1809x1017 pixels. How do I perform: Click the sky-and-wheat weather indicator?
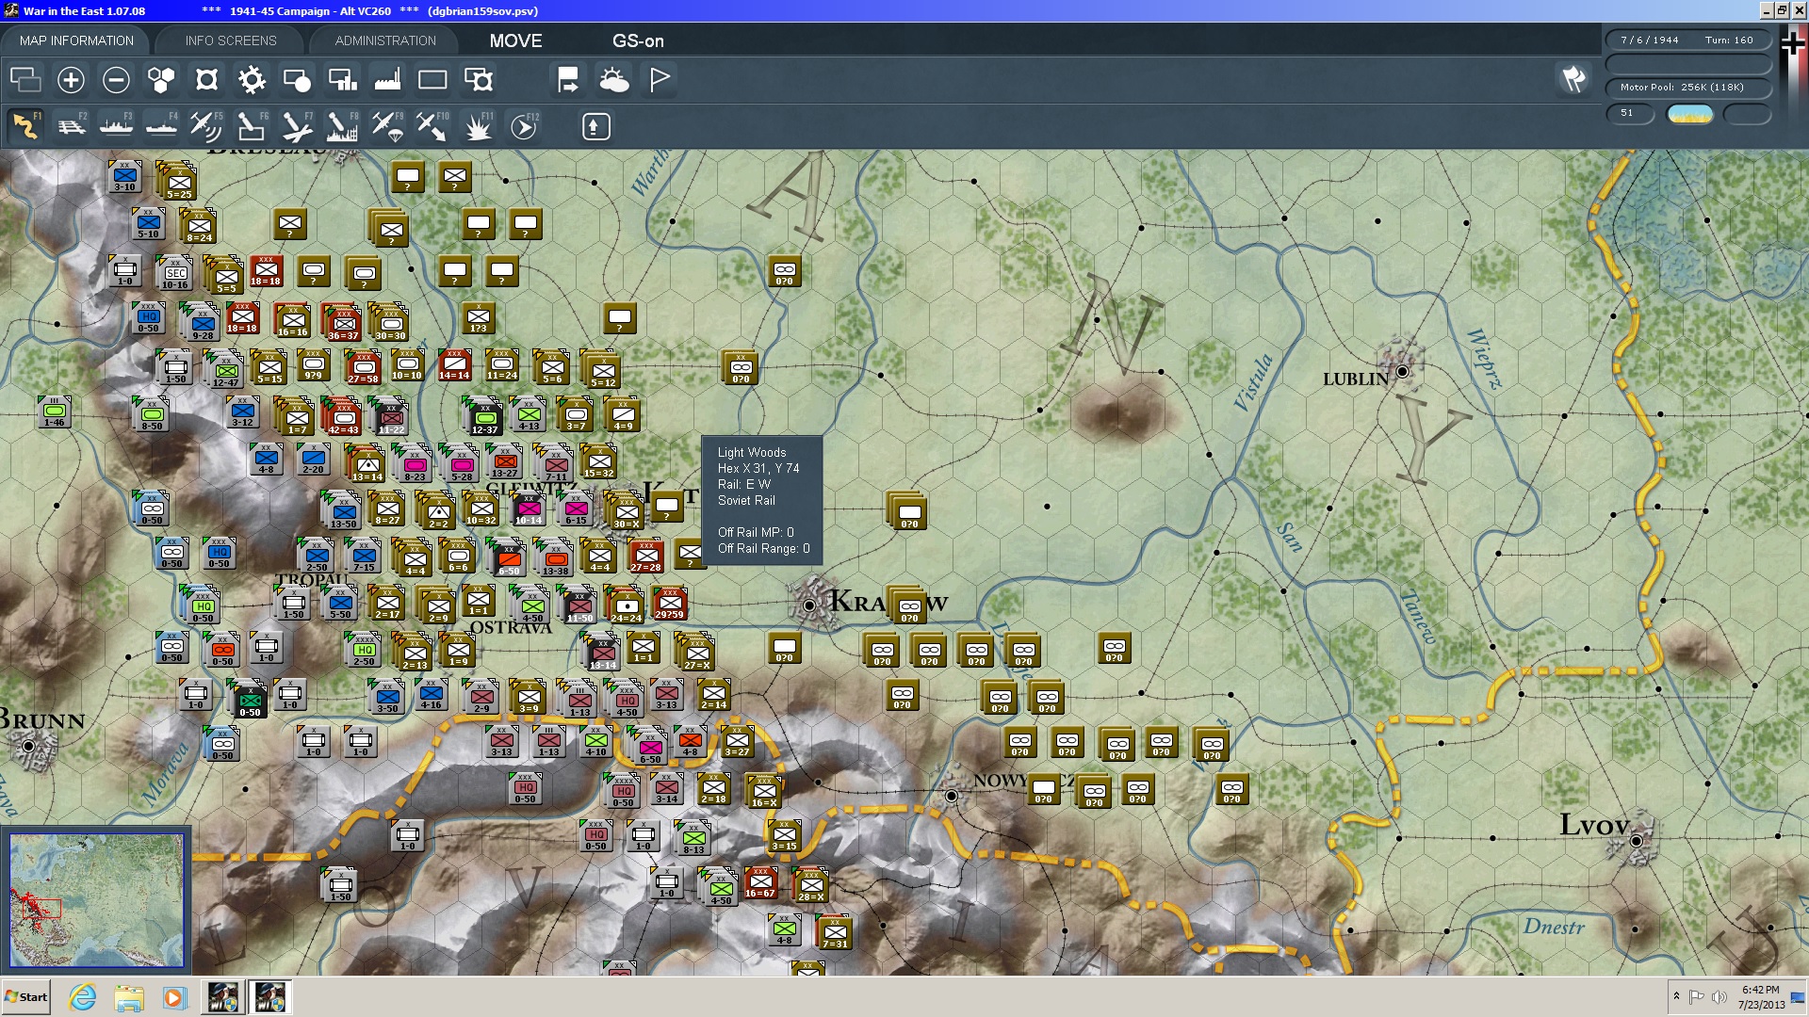click(x=1690, y=113)
